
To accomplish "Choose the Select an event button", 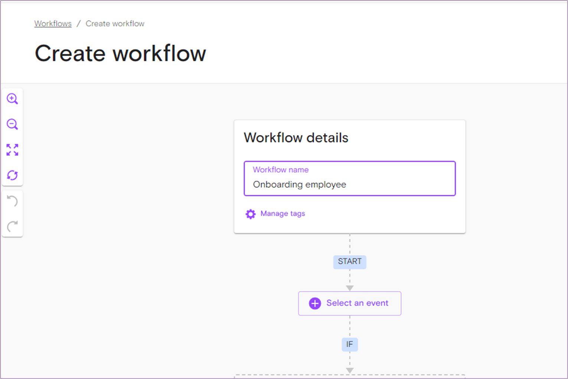I will (x=349, y=303).
